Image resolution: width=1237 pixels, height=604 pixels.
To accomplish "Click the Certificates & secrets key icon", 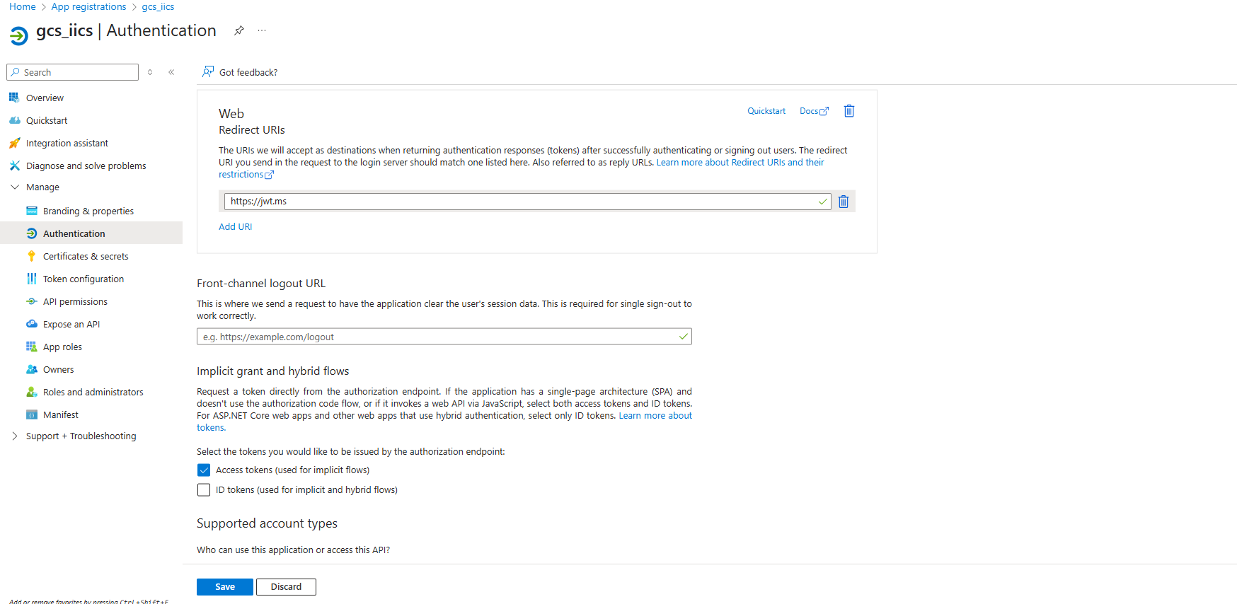I will 31,256.
